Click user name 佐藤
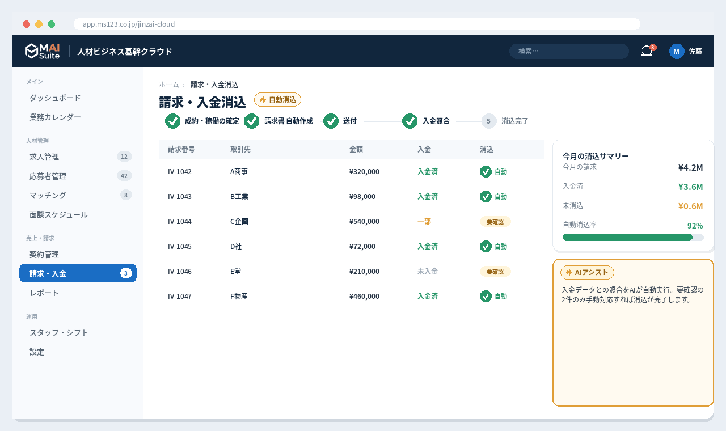The image size is (726, 431). tap(695, 51)
